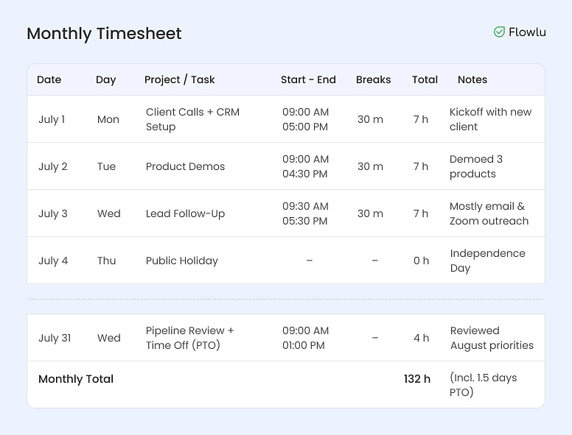
Task: Select the Product Demos task cell
Action: pyautogui.click(x=185, y=166)
